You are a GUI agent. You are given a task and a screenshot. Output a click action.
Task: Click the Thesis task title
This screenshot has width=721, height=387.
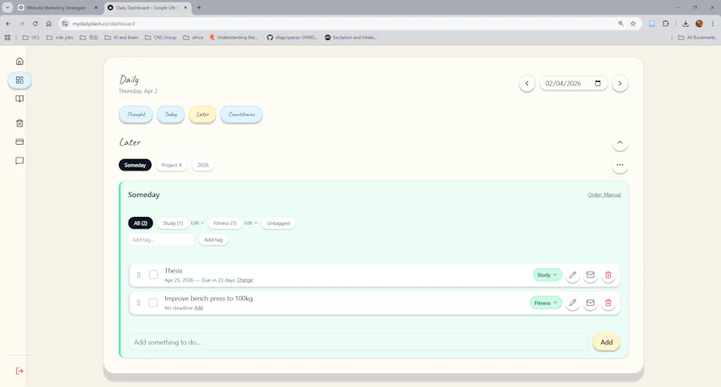pos(173,271)
